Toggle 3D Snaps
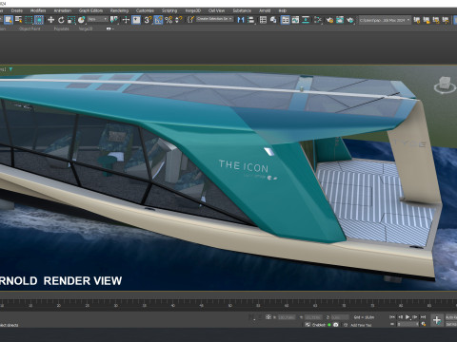This screenshot has height=342, width=457. pos(148,20)
